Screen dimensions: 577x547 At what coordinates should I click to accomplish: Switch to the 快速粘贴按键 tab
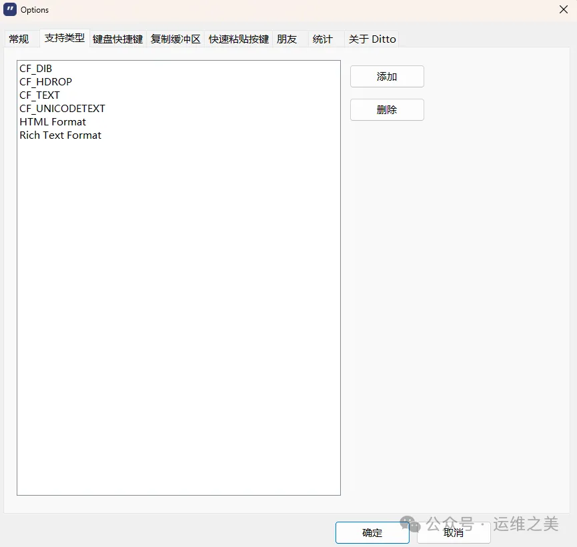click(x=239, y=39)
